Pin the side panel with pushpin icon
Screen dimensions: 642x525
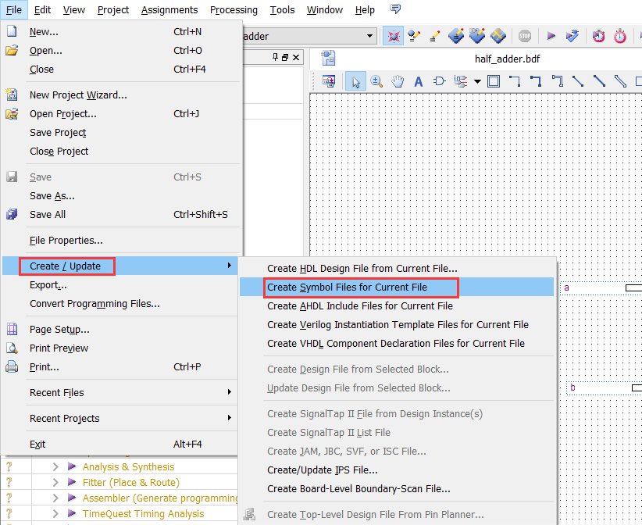tap(276, 57)
